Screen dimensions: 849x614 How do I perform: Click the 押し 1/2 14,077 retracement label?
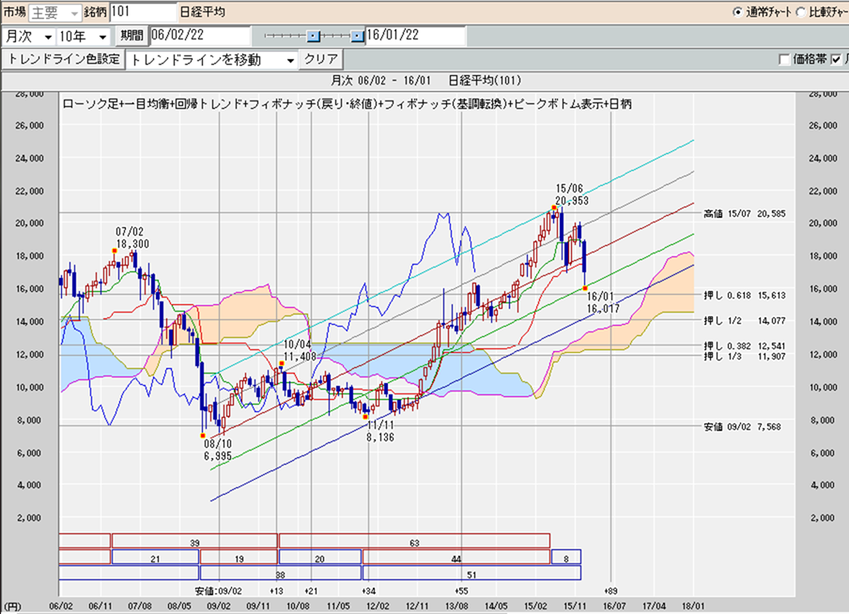click(x=745, y=321)
